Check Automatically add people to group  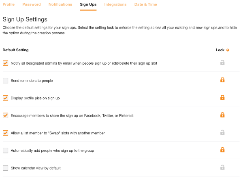coord(5,151)
